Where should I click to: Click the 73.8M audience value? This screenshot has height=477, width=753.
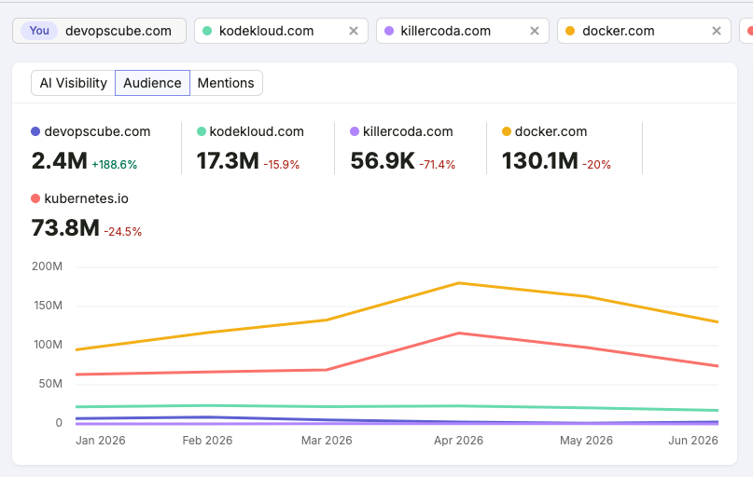pyautogui.click(x=65, y=227)
